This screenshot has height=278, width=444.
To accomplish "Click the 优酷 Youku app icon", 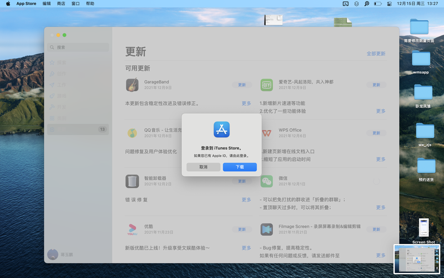I will [x=132, y=229].
